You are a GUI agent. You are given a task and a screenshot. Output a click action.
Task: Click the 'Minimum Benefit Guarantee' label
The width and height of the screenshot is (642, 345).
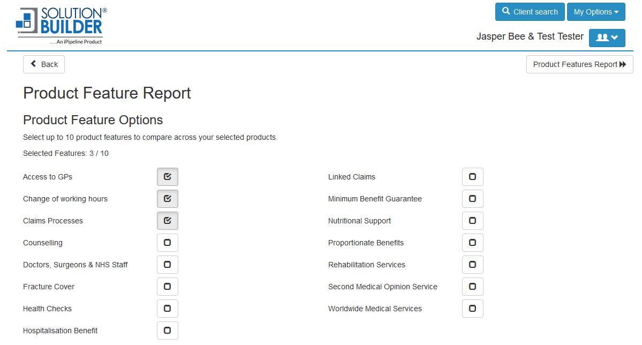375,199
